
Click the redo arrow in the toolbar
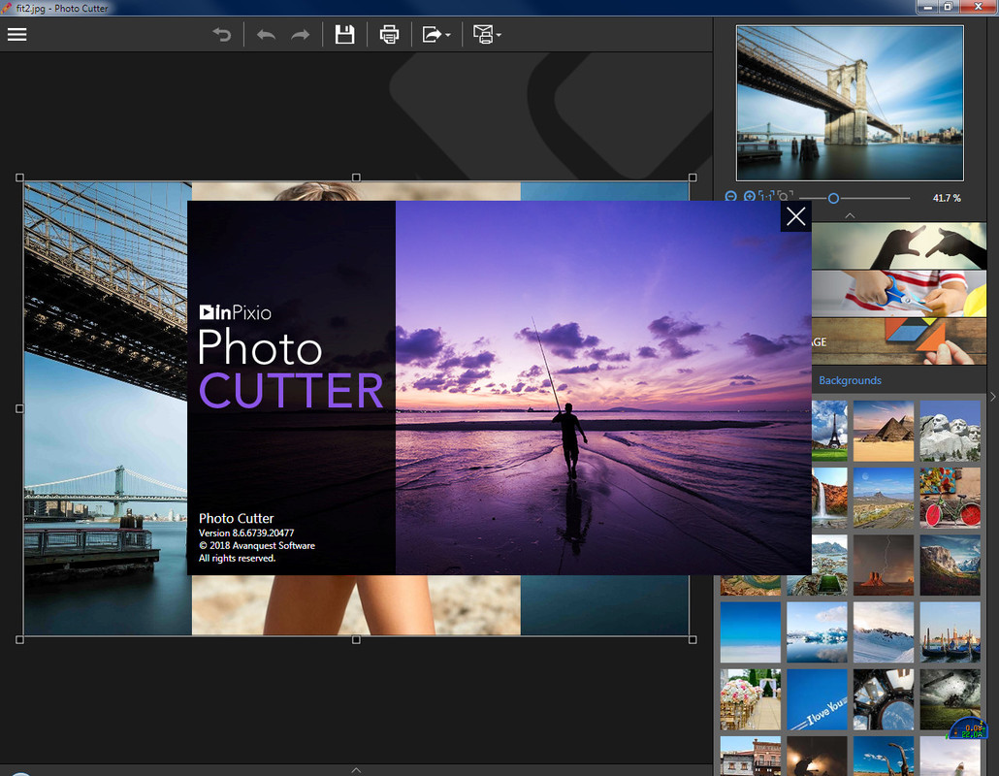pos(301,35)
